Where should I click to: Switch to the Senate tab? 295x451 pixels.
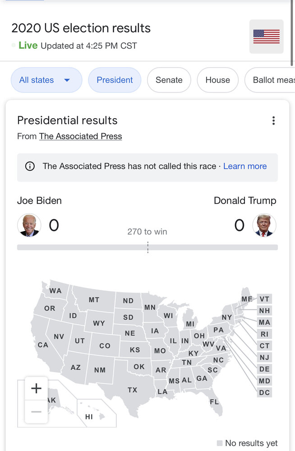pyautogui.click(x=169, y=80)
